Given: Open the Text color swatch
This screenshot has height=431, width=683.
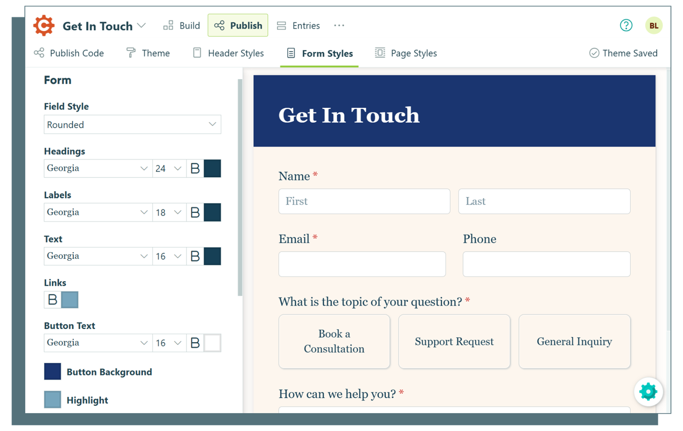Looking at the screenshot, I should coord(213,256).
